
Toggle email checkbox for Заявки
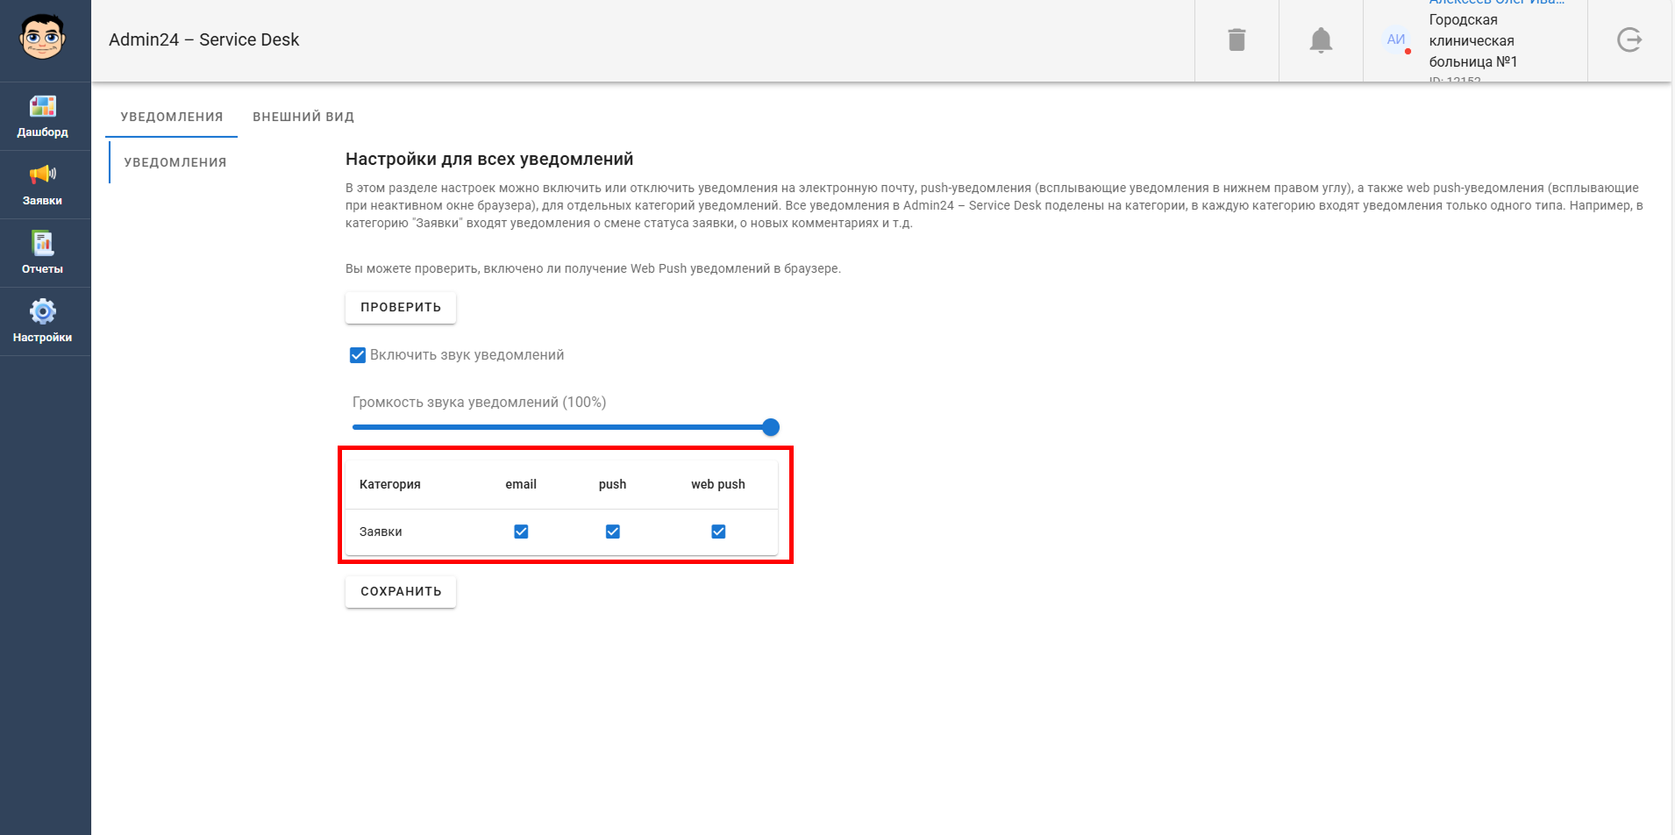click(521, 532)
